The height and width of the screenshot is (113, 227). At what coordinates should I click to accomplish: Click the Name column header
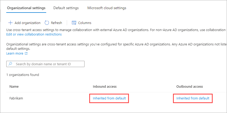14,86
